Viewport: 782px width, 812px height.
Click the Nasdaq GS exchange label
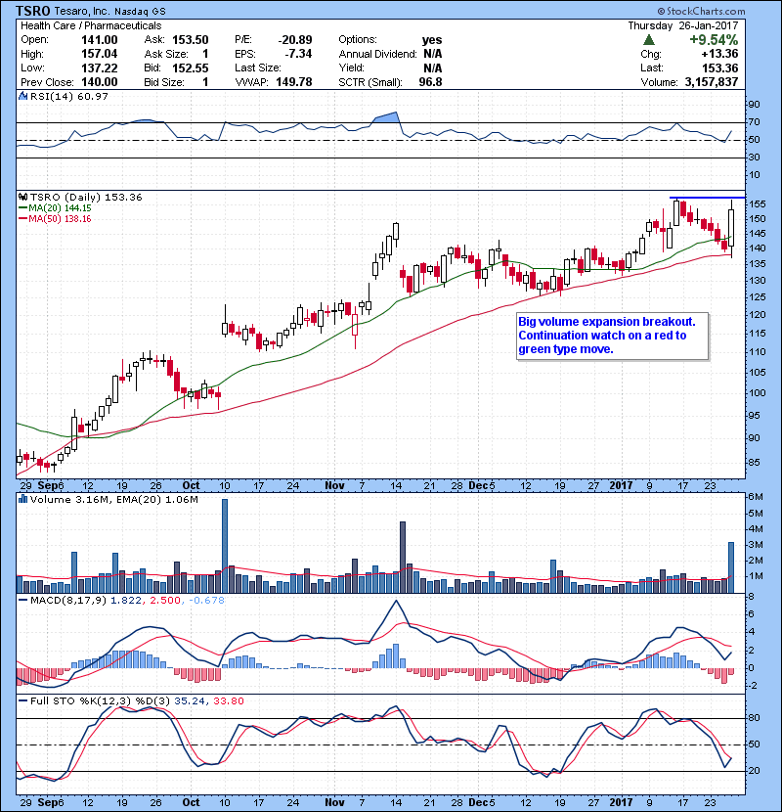(x=140, y=12)
